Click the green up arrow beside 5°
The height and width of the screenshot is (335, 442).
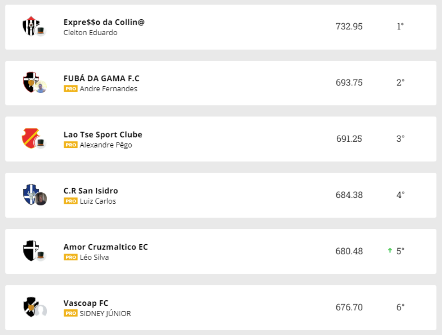(x=390, y=250)
